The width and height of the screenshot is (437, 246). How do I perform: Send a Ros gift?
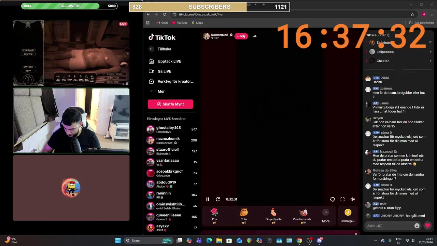coord(214,216)
